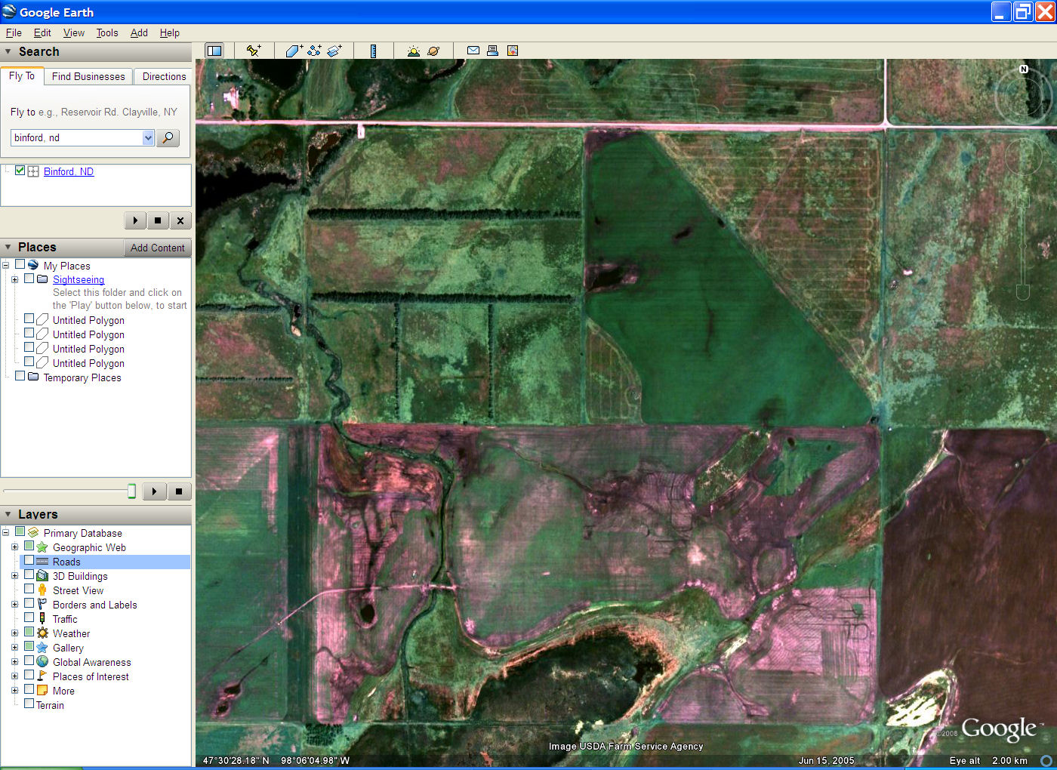Click the Print toolbar icon
This screenshot has width=1057, height=770.
click(x=492, y=51)
